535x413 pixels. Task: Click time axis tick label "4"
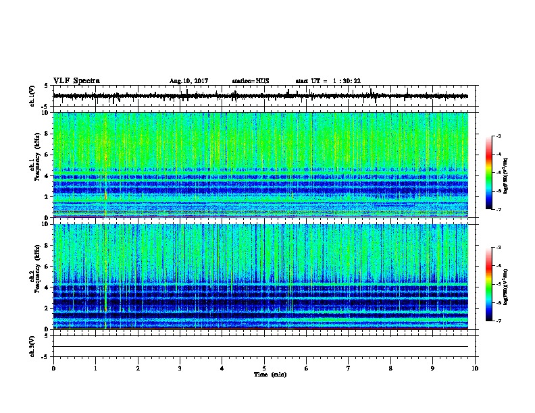coord(222,368)
